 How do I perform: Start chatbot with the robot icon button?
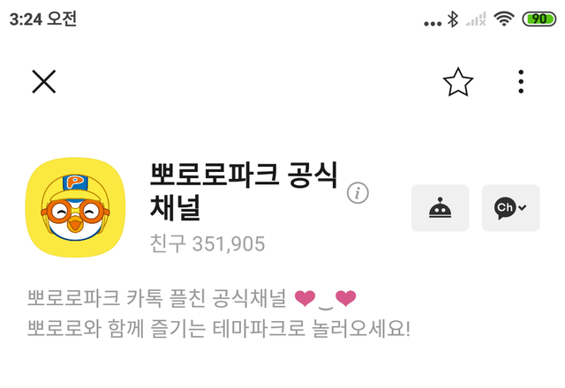(440, 208)
